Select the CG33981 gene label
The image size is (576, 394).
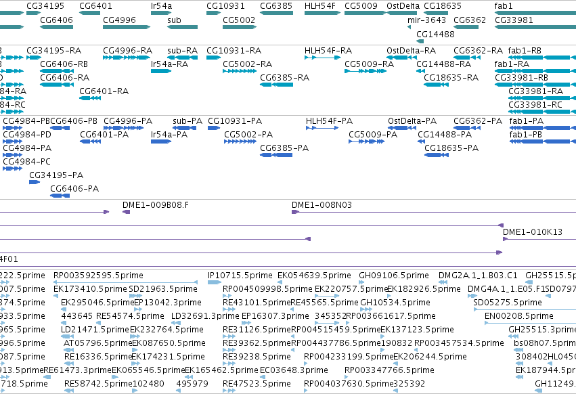(514, 20)
